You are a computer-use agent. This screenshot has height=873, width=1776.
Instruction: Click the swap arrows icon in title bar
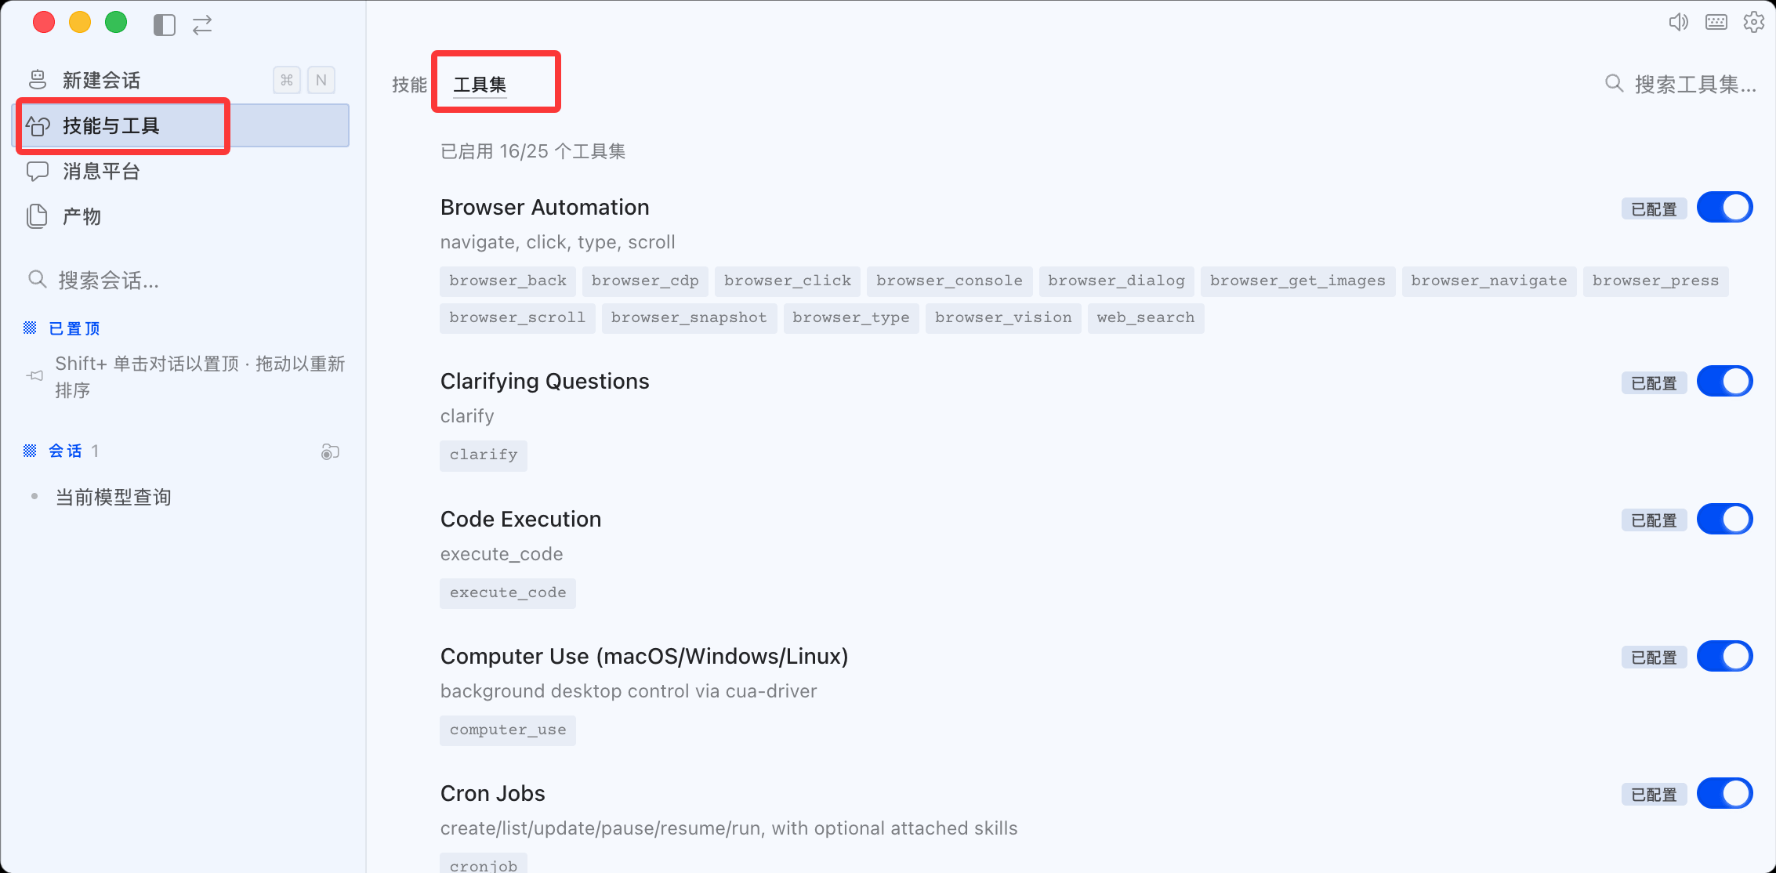click(202, 25)
